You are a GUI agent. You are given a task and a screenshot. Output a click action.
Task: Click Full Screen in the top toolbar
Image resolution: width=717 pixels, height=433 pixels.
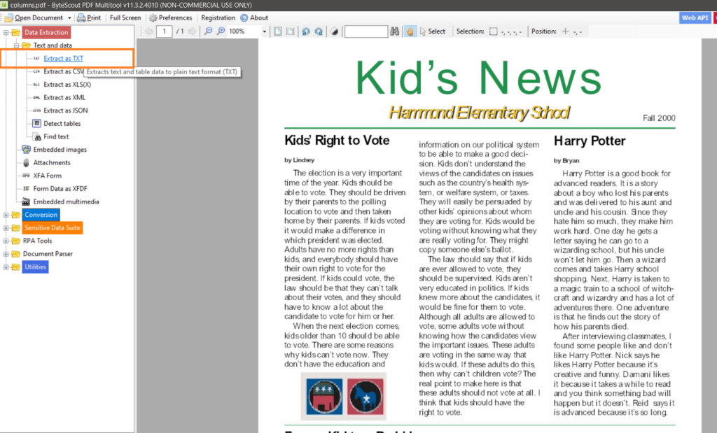point(125,17)
